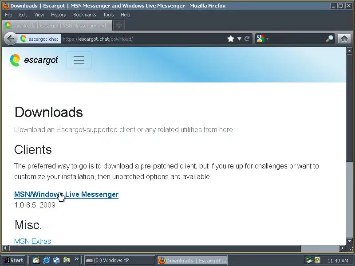Viewport: 355px width, 266px height.
Task: Click the horizontal scrollbar right arrow
Action: pyautogui.click(x=343, y=248)
